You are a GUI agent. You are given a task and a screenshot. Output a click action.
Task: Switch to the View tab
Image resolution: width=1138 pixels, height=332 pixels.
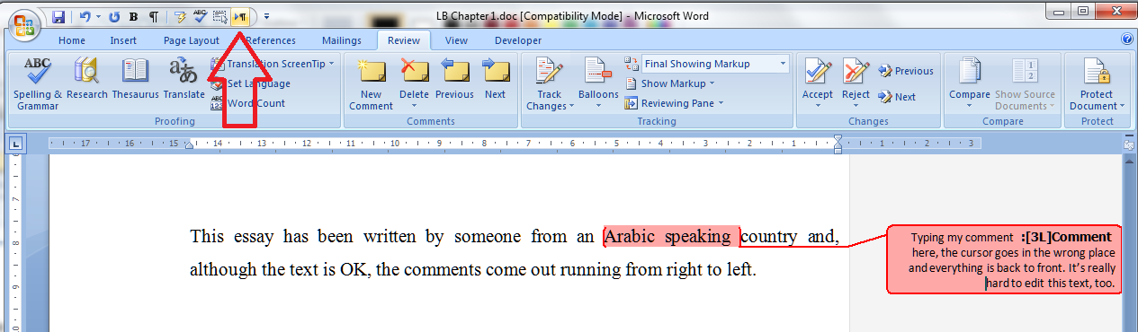(x=456, y=40)
